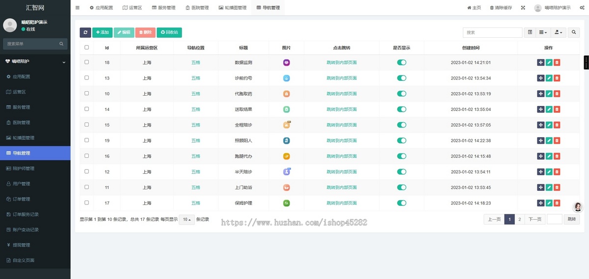
Task: Open the image thumbnail for 诊前约号
Action: click(287, 78)
